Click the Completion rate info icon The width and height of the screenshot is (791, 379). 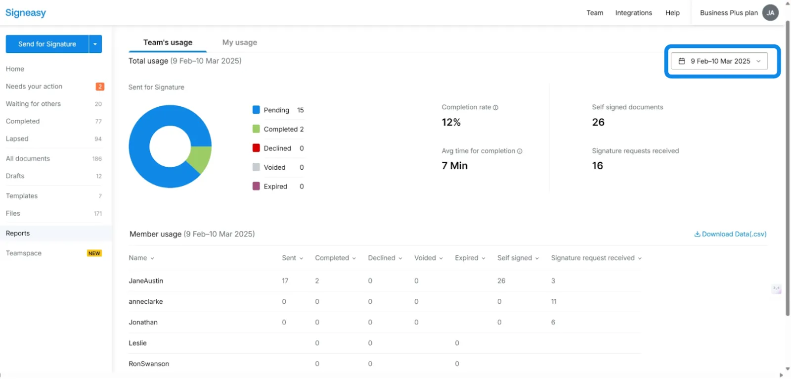click(x=495, y=107)
